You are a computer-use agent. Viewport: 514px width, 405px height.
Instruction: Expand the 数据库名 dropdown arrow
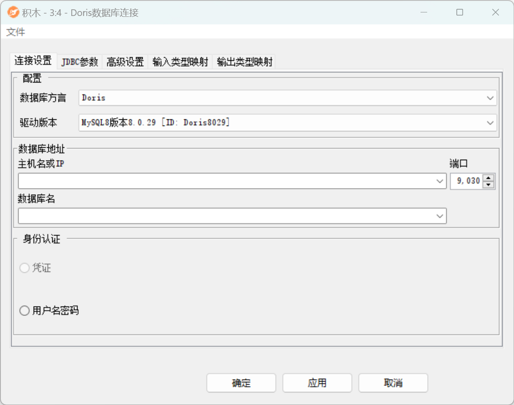[440, 216]
